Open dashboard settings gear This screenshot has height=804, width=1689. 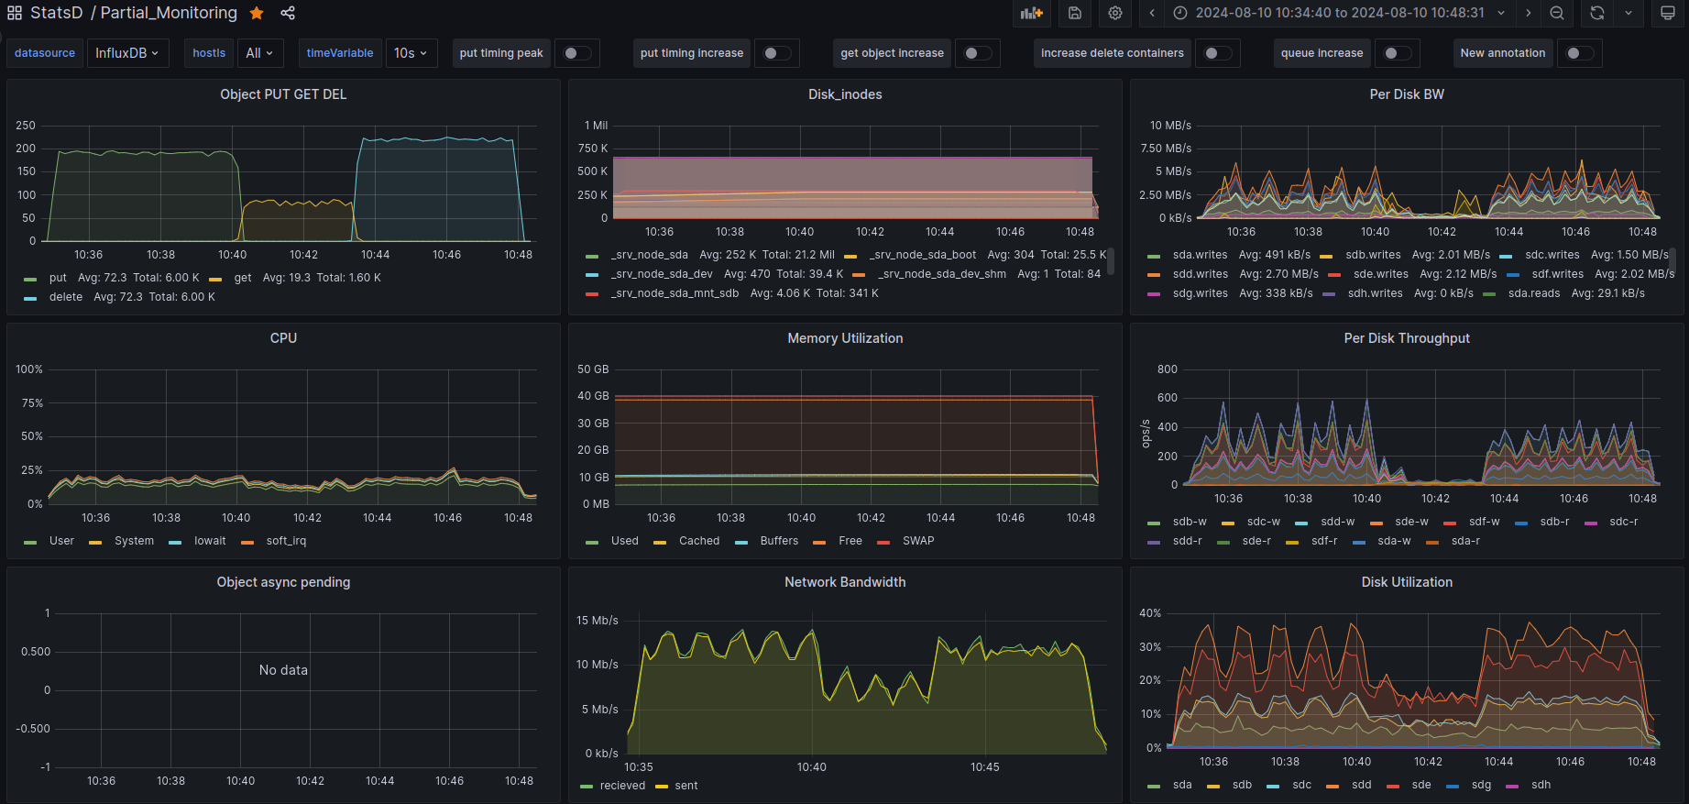click(1115, 13)
